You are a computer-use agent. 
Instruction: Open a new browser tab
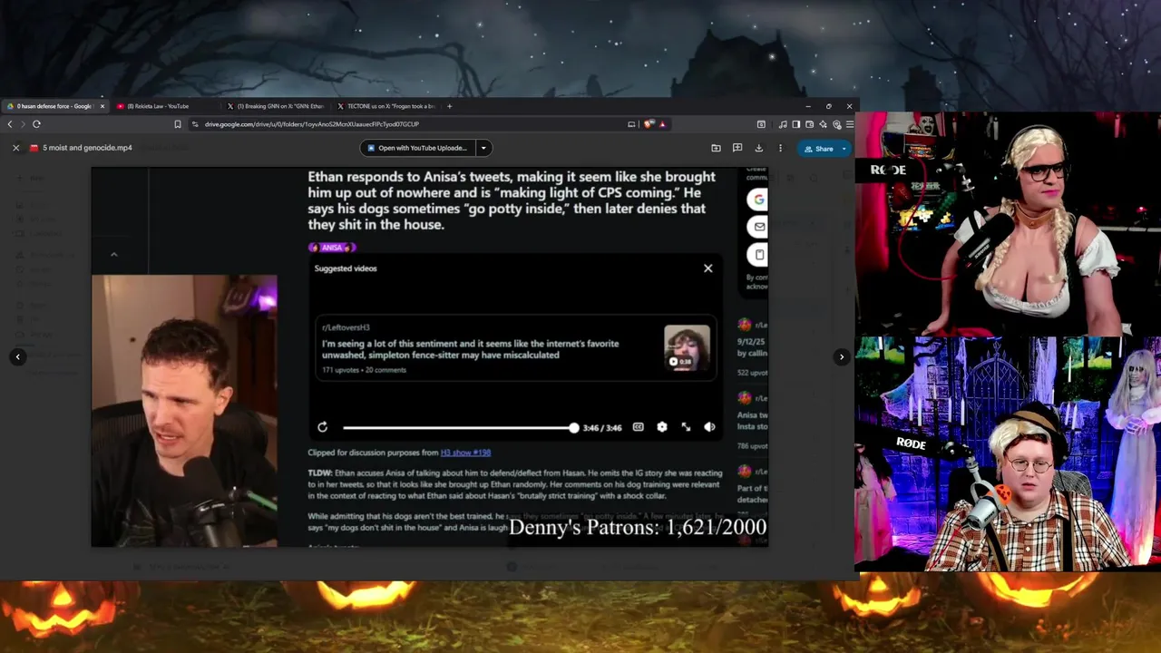tap(449, 106)
